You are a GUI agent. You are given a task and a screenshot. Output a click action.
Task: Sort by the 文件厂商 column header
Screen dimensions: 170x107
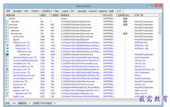pyautogui.click(x=146, y=15)
